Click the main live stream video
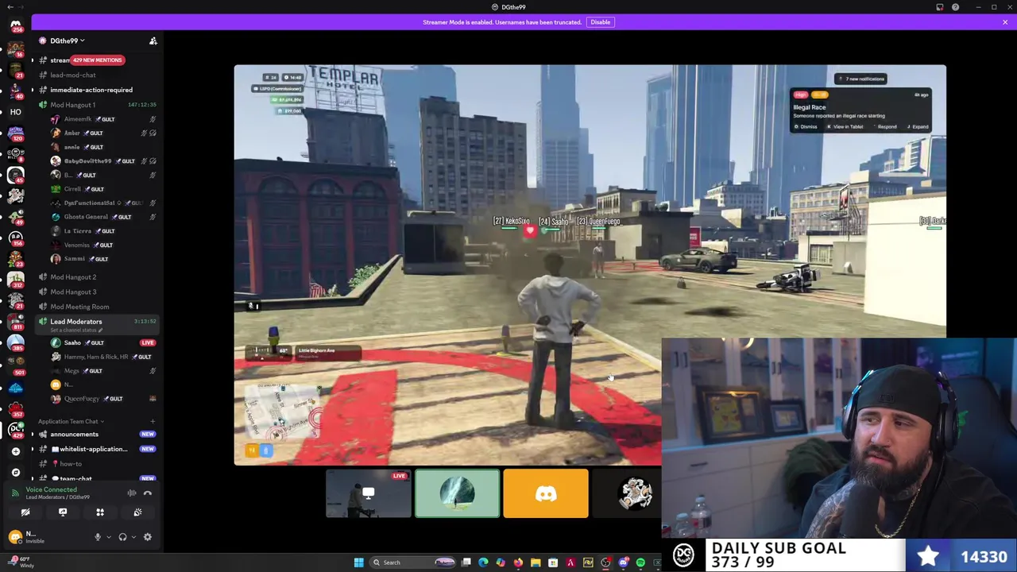Screen dimensions: 1017x572 [590, 265]
